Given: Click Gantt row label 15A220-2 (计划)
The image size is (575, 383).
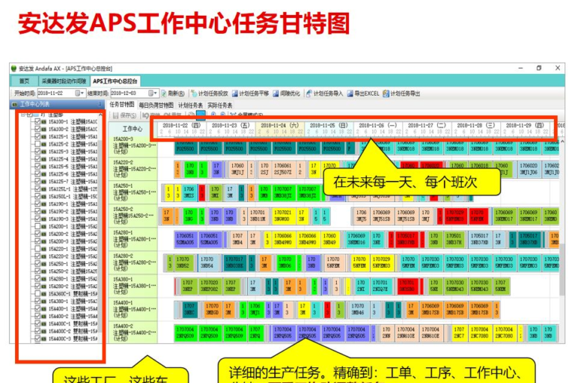Looking at the screenshot, I should (133, 169).
